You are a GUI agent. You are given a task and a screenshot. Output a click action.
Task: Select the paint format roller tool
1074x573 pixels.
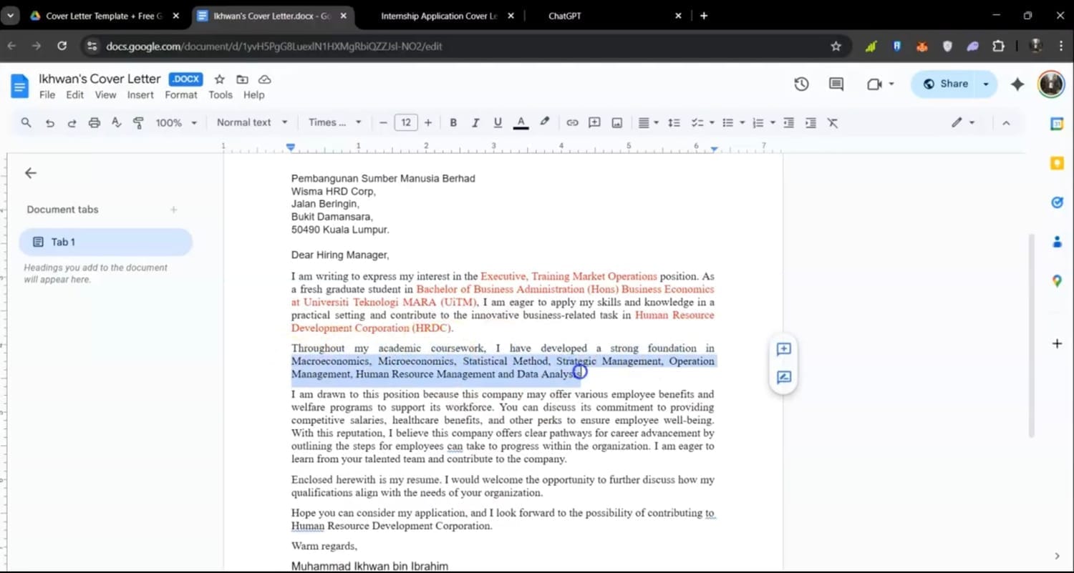[x=138, y=123]
